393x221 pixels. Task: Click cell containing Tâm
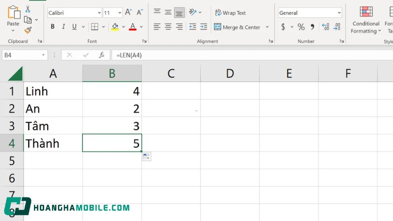[x=53, y=126]
